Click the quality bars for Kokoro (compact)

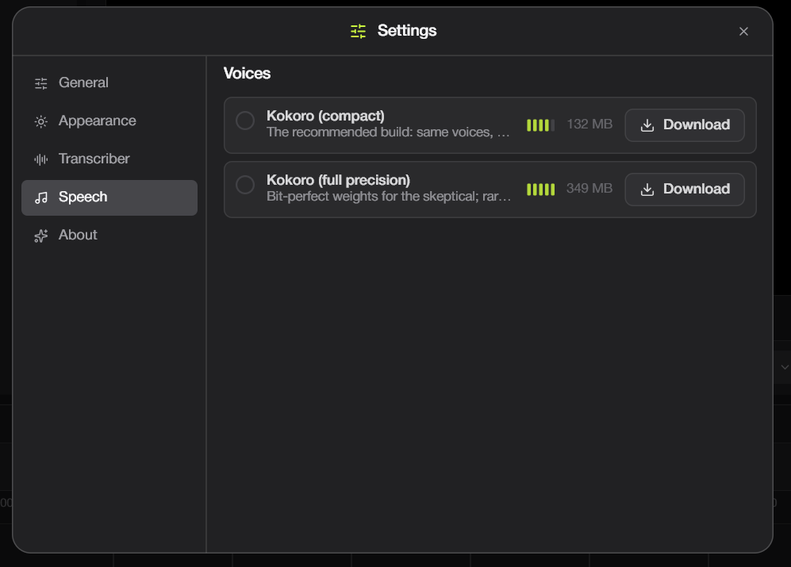tap(540, 125)
